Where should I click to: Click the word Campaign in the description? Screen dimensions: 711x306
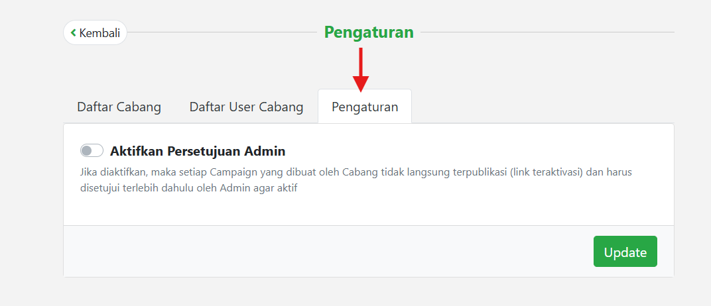[231, 172]
